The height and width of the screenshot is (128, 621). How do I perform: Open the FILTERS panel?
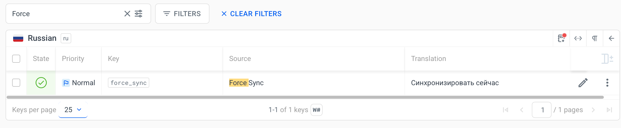point(182,14)
